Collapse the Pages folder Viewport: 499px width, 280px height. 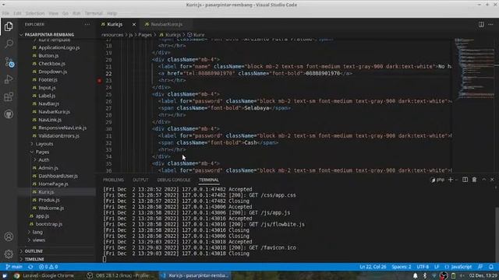click(42, 152)
